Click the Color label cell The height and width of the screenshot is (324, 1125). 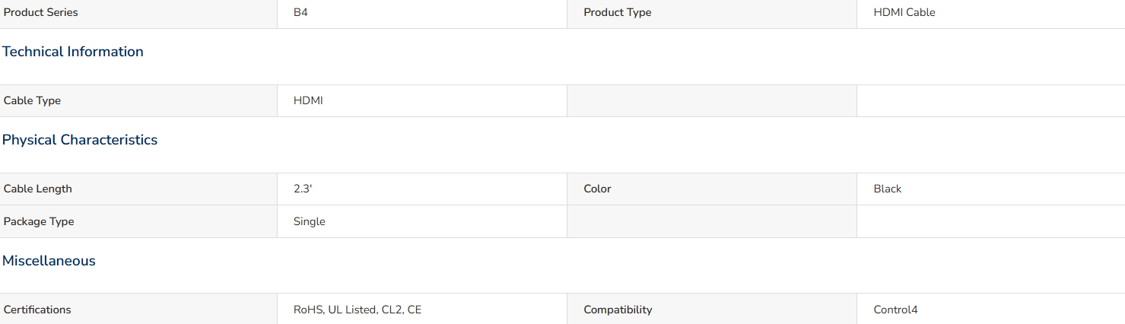click(x=712, y=189)
